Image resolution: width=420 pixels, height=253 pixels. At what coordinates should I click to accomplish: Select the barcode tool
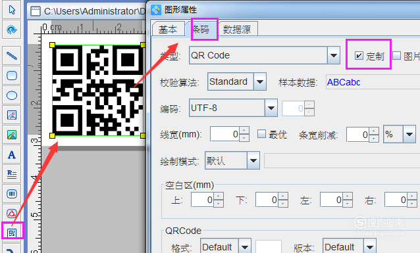pyautogui.click(x=11, y=194)
